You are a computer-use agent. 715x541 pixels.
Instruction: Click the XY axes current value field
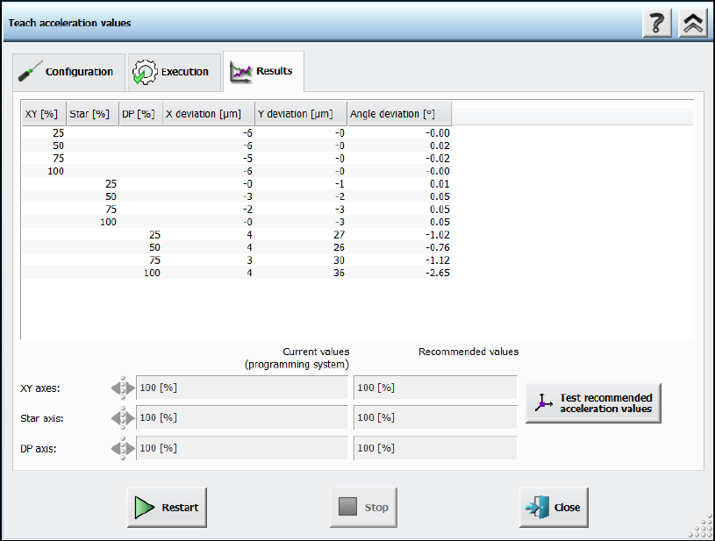click(241, 388)
